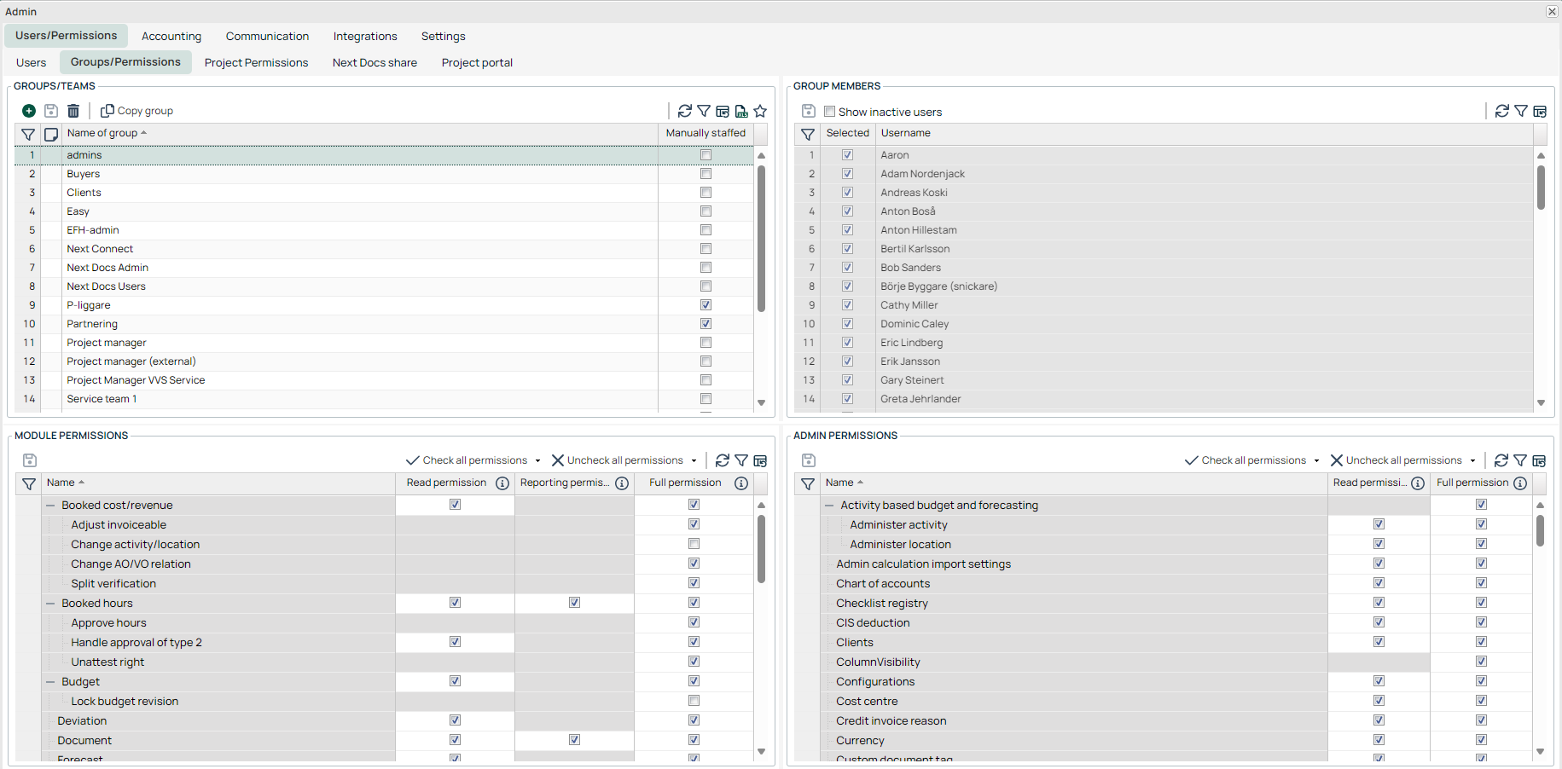Toggle Show inactive users checkbox
1562x769 pixels.
click(x=829, y=112)
